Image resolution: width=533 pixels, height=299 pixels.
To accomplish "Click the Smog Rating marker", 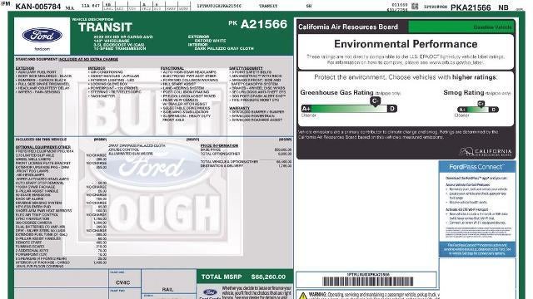I will coord(481,104).
